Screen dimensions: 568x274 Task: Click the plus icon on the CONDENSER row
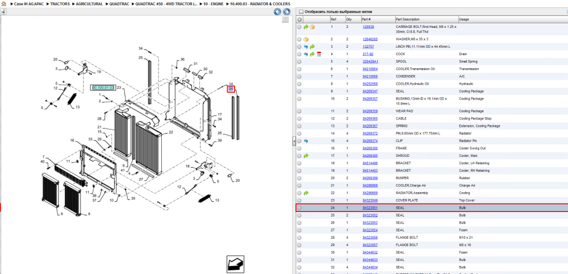(x=299, y=77)
